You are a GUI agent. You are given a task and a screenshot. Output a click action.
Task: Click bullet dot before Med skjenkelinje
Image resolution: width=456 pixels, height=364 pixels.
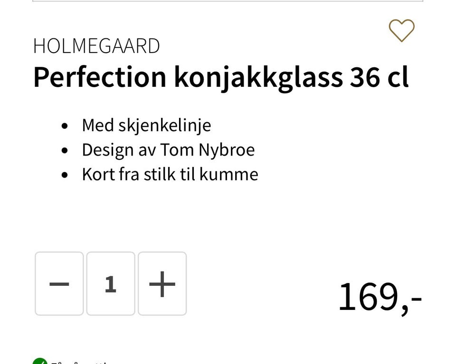pos(65,126)
